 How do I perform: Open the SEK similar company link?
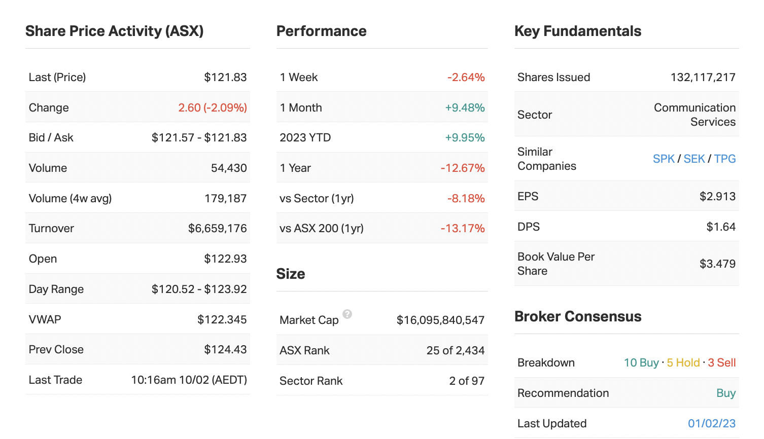click(694, 159)
